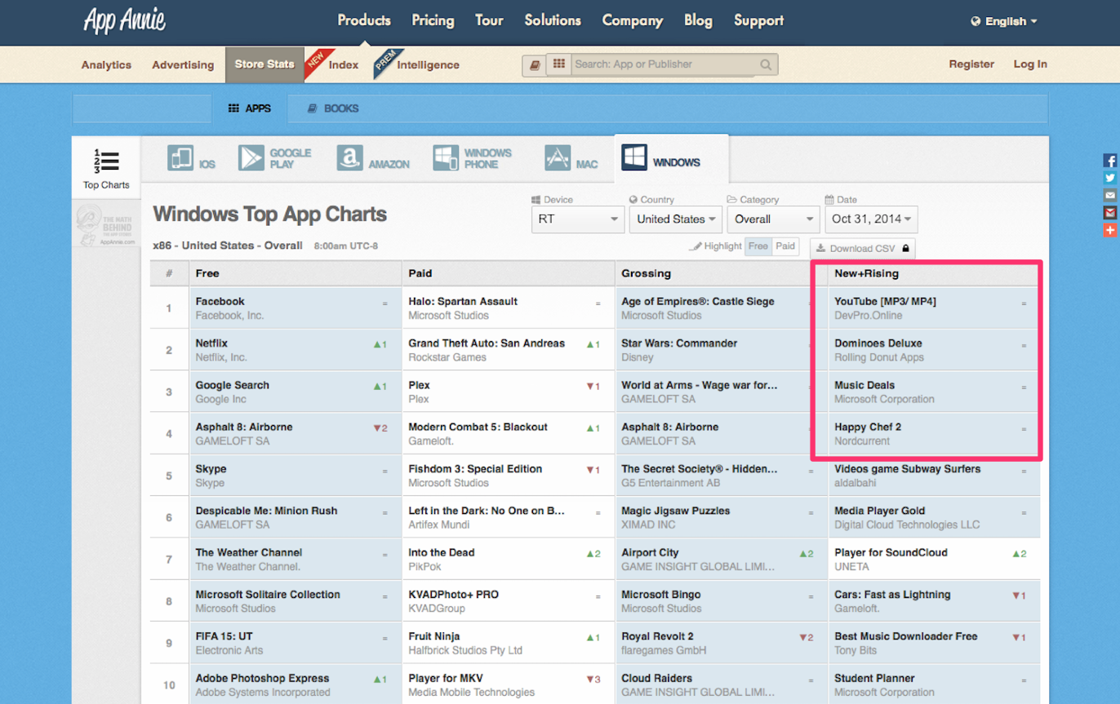
Task: Click the Download CSV button
Action: tap(862, 249)
